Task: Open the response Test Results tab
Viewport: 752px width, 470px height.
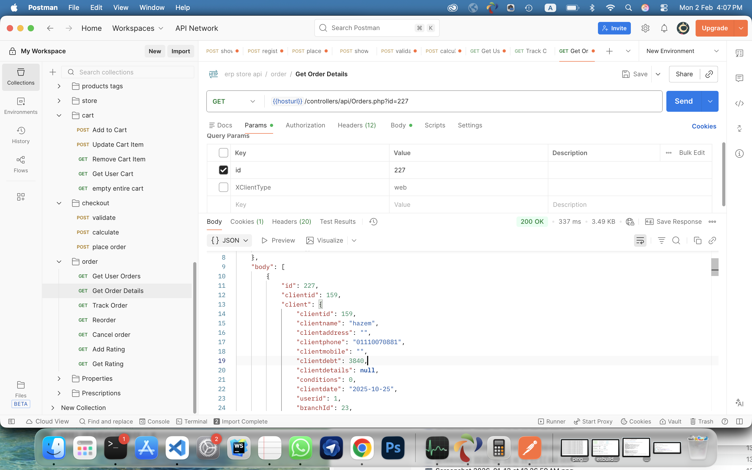Action: click(337, 222)
